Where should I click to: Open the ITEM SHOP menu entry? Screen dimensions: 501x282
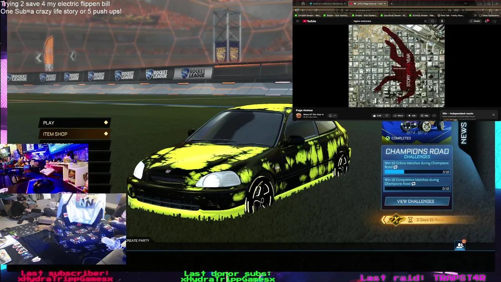74,134
